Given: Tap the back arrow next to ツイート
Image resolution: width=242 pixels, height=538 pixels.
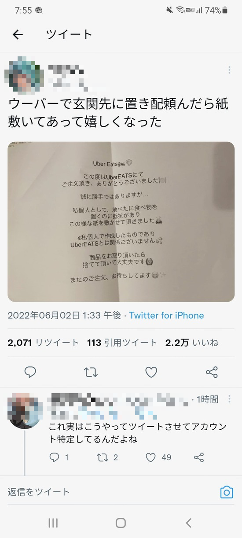Looking at the screenshot, I should (18, 35).
